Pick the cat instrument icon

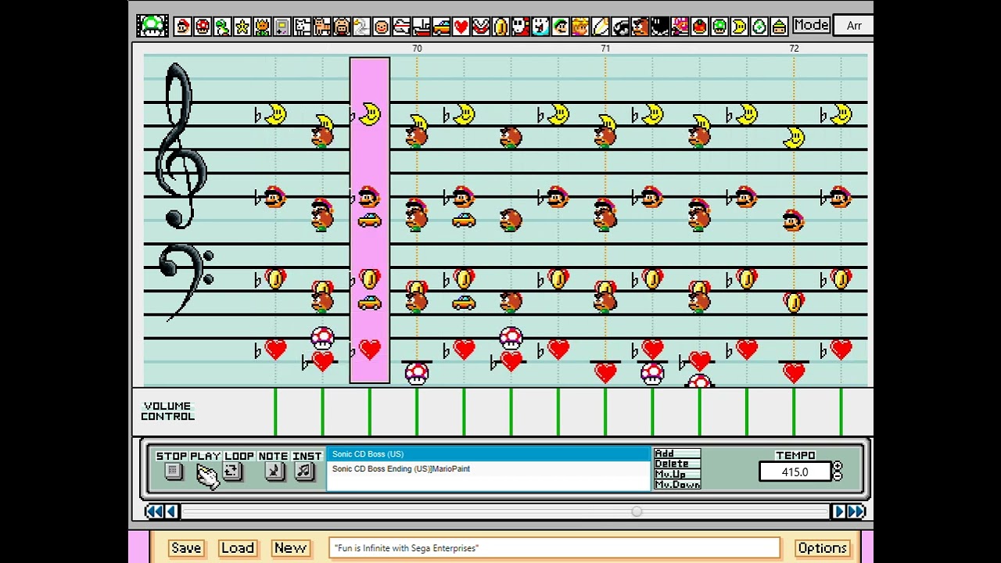[x=321, y=27]
